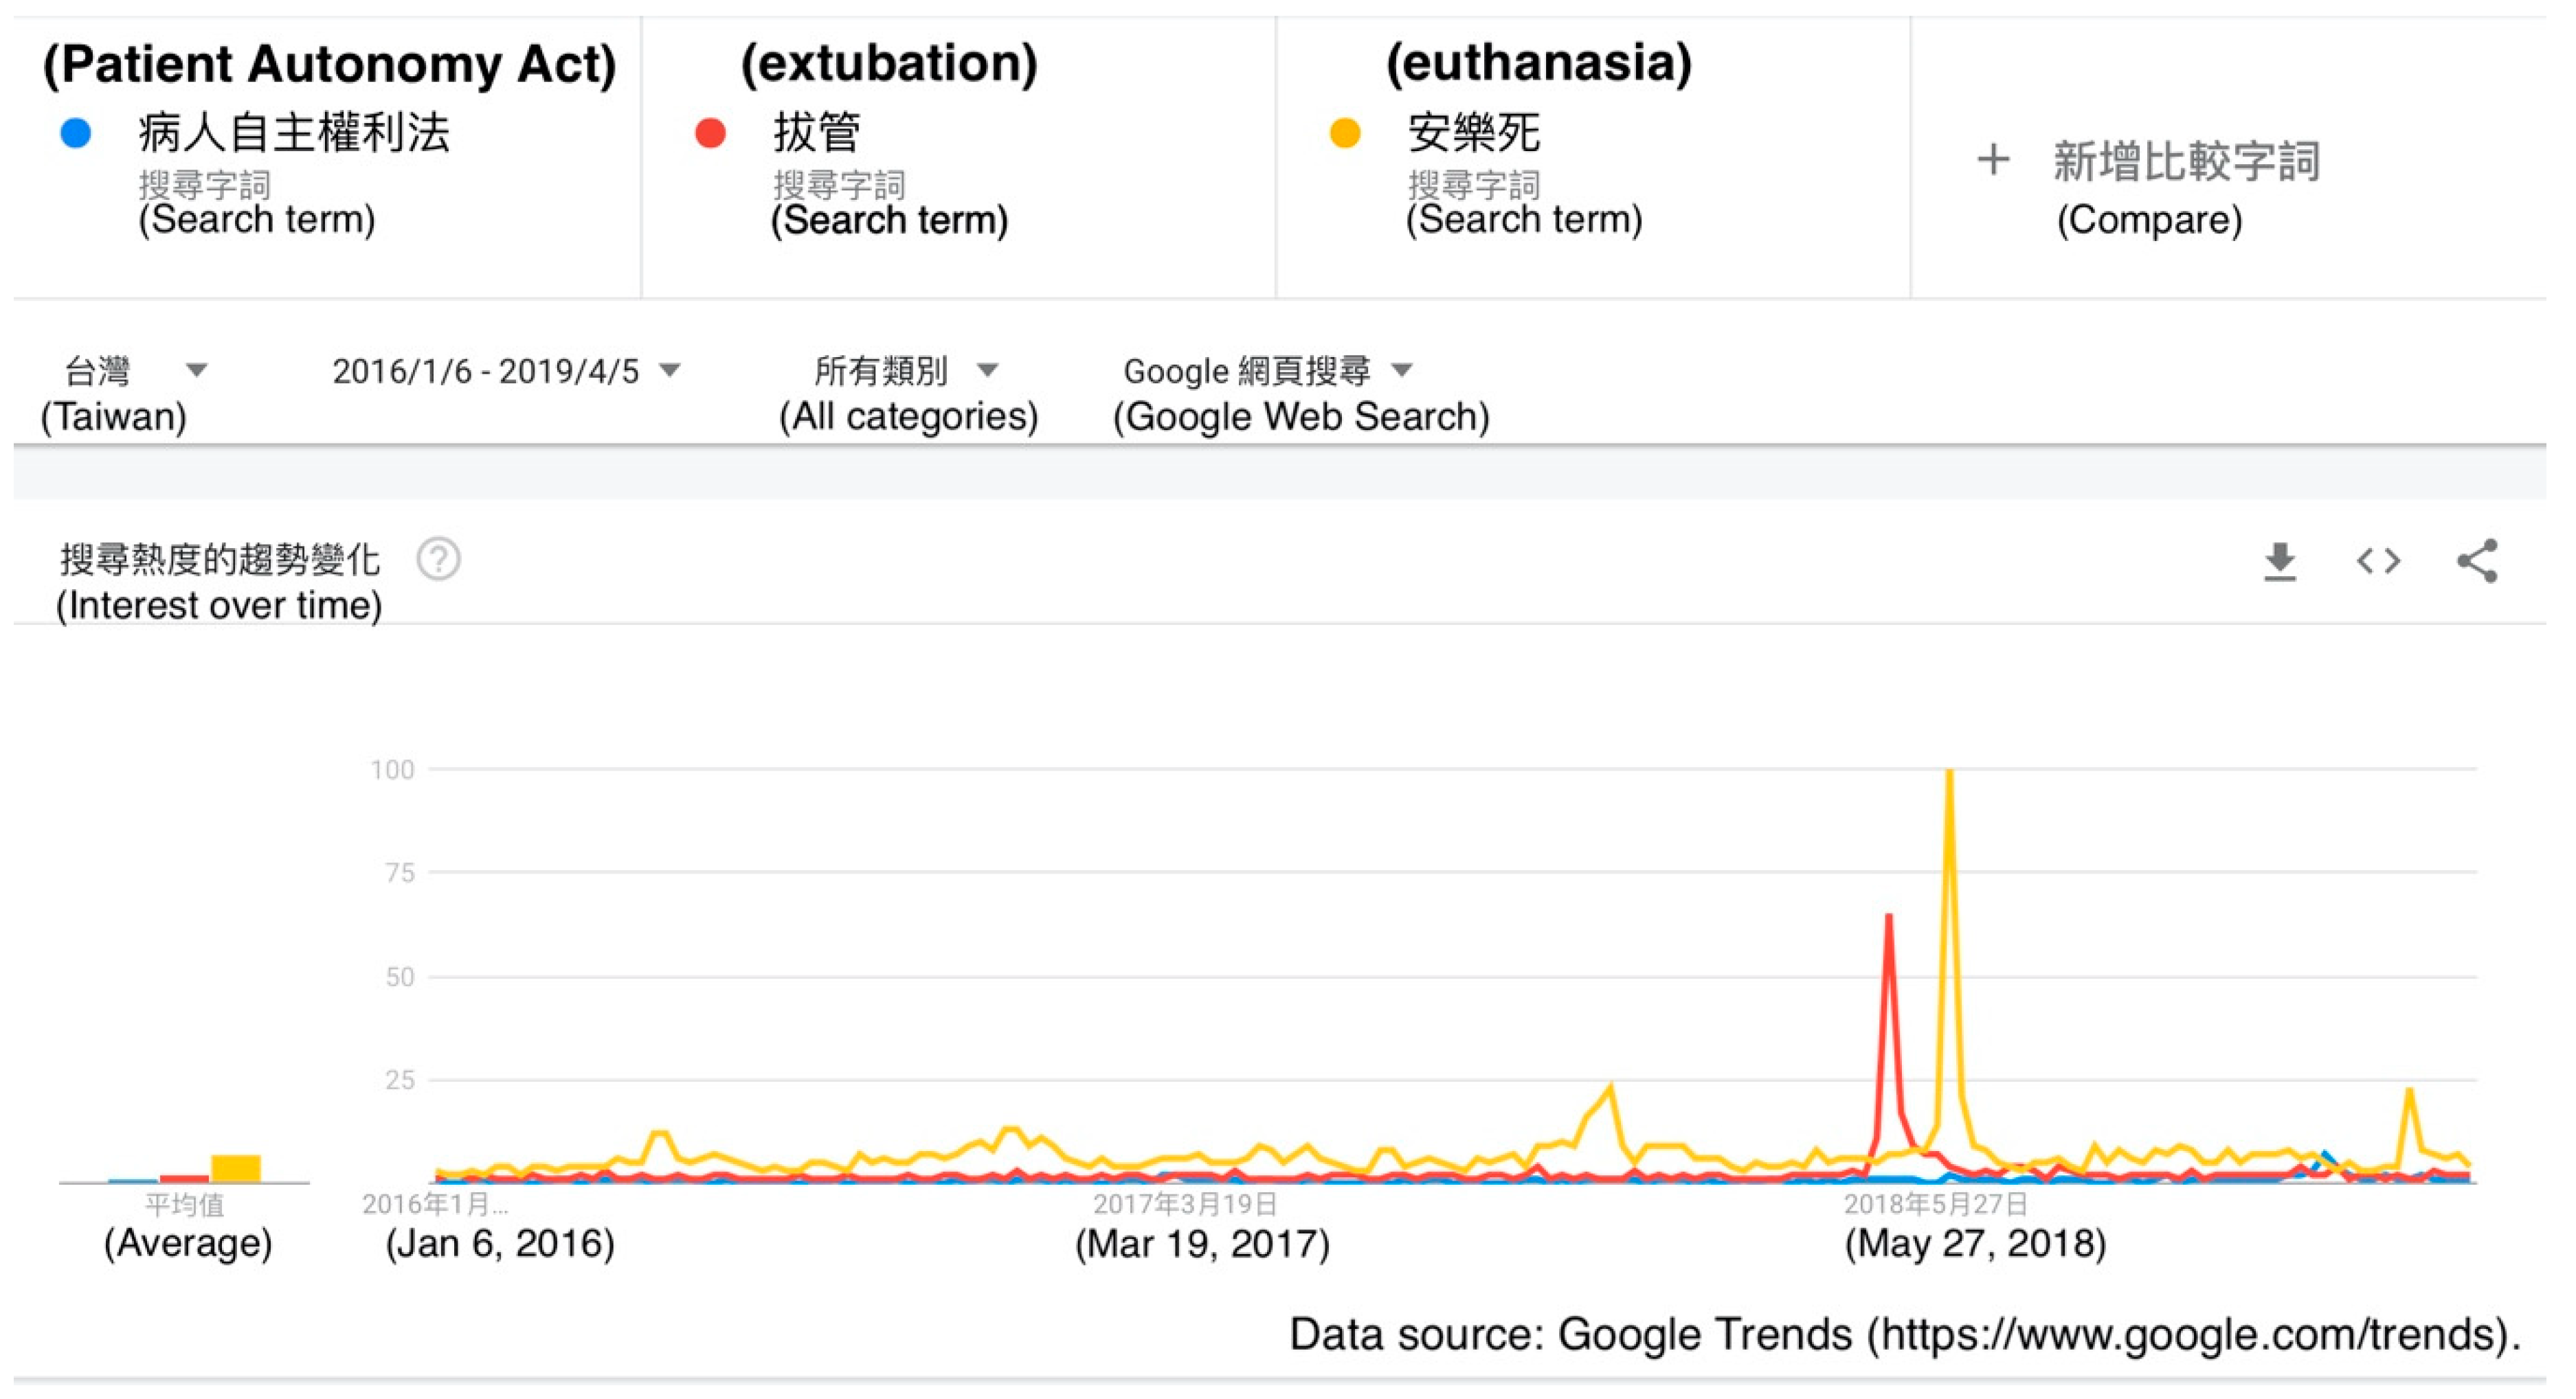Click the red dot beside 拔管
The width and height of the screenshot is (2576, 1399).
[x=710, y=133]
